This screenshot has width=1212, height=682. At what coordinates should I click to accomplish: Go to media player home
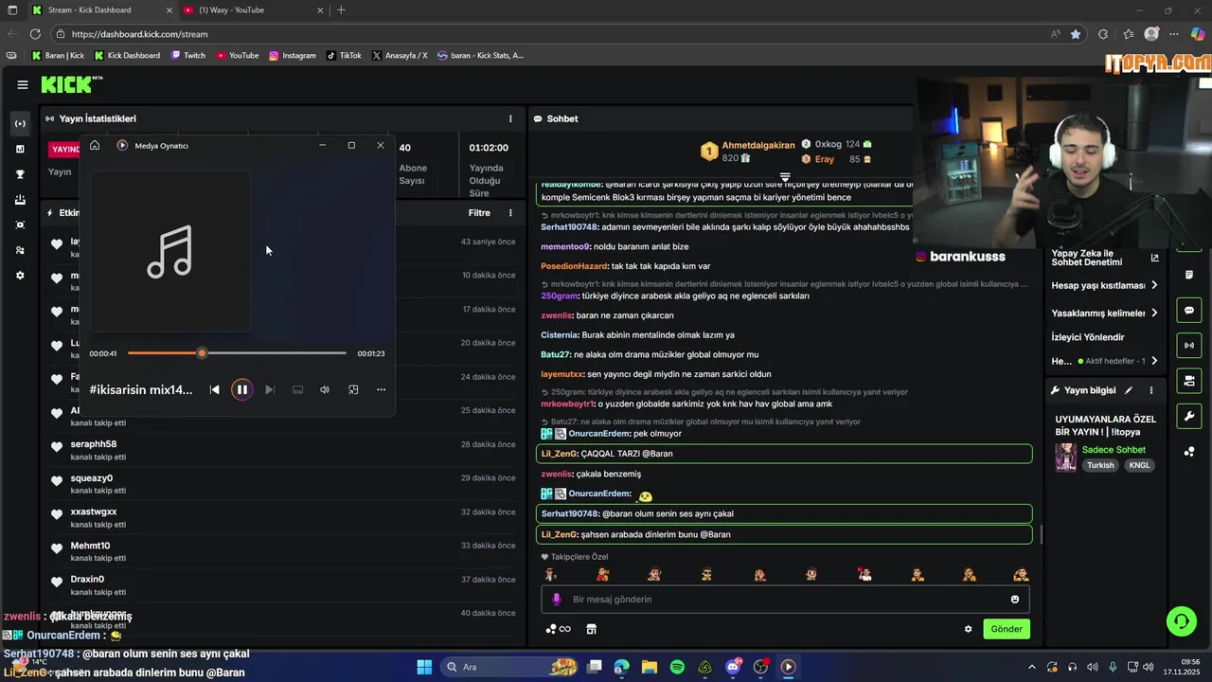[95, 145]
